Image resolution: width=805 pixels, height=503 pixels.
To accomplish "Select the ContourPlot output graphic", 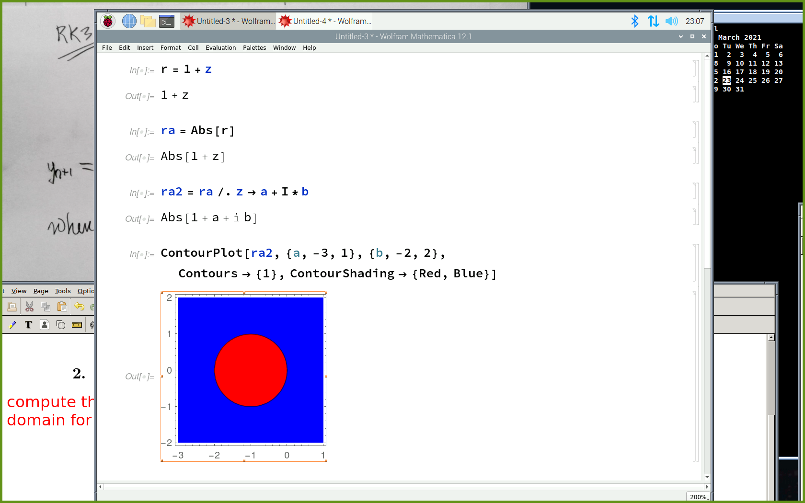I will tap(250, 370).
